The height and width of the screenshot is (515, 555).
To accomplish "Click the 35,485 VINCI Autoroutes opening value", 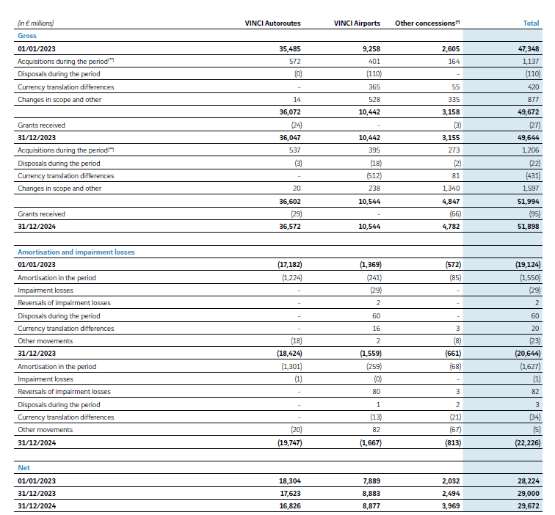I will coord(289,49).
